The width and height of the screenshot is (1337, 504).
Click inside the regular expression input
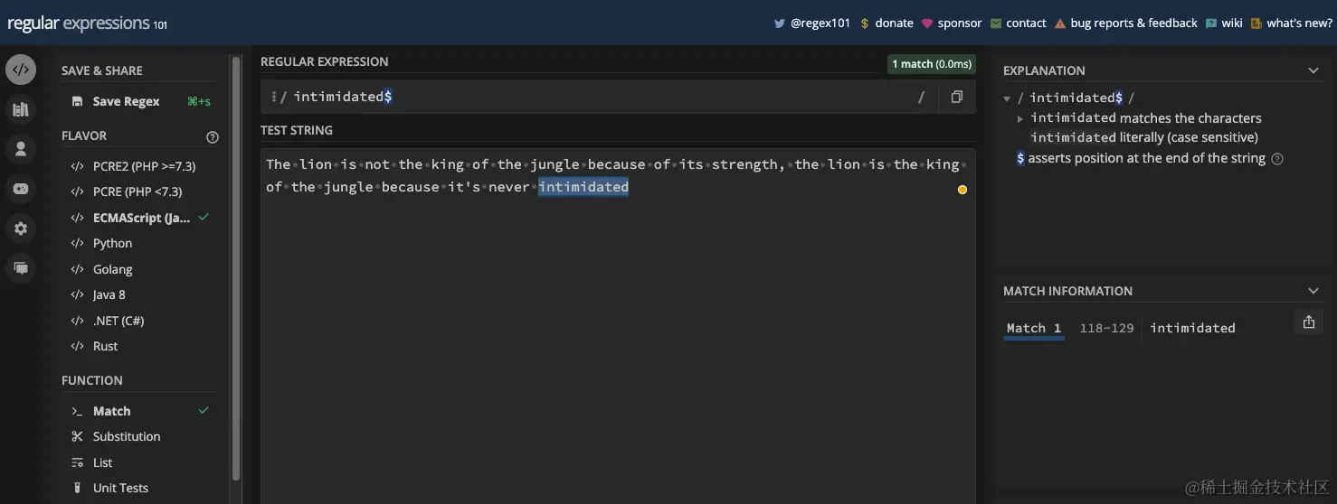point(602,97)
